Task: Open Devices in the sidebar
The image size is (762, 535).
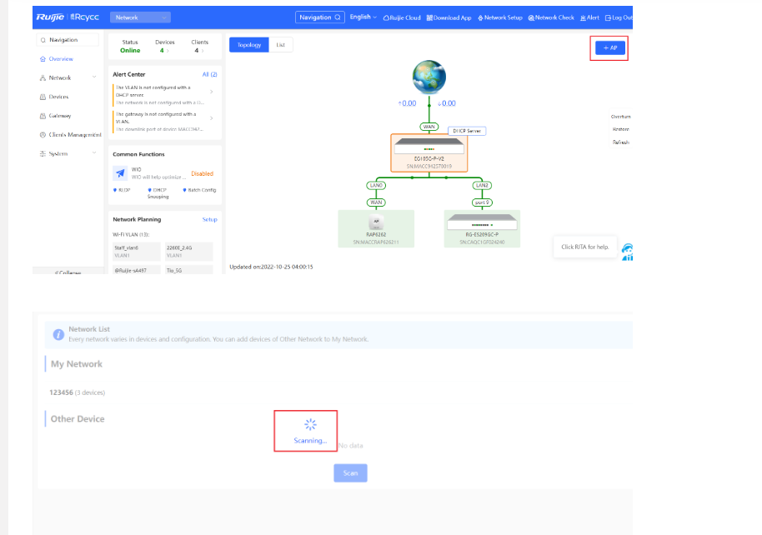Action: point(58,97)
